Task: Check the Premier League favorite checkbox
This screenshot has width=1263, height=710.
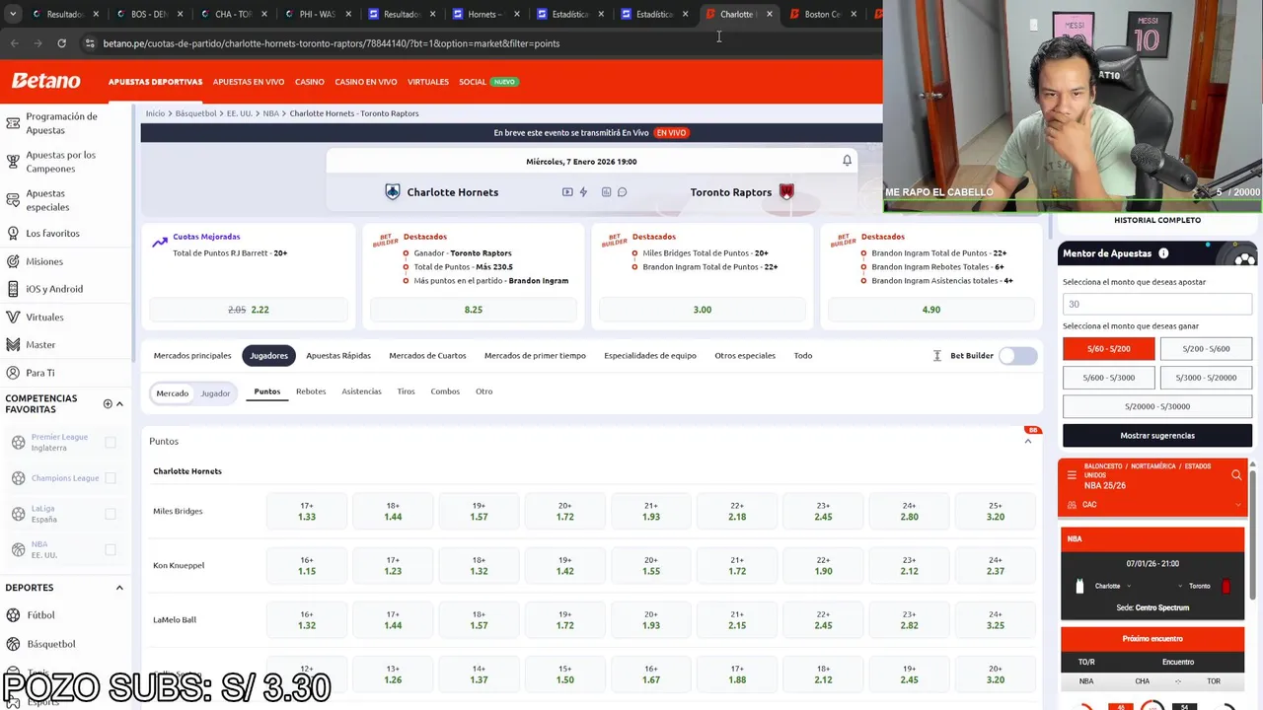Action: point(111,443)
